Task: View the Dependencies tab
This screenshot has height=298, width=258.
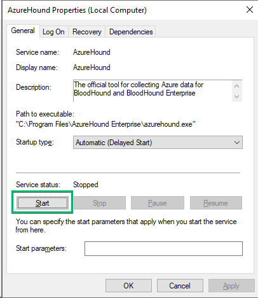Action: click(131, 32)
